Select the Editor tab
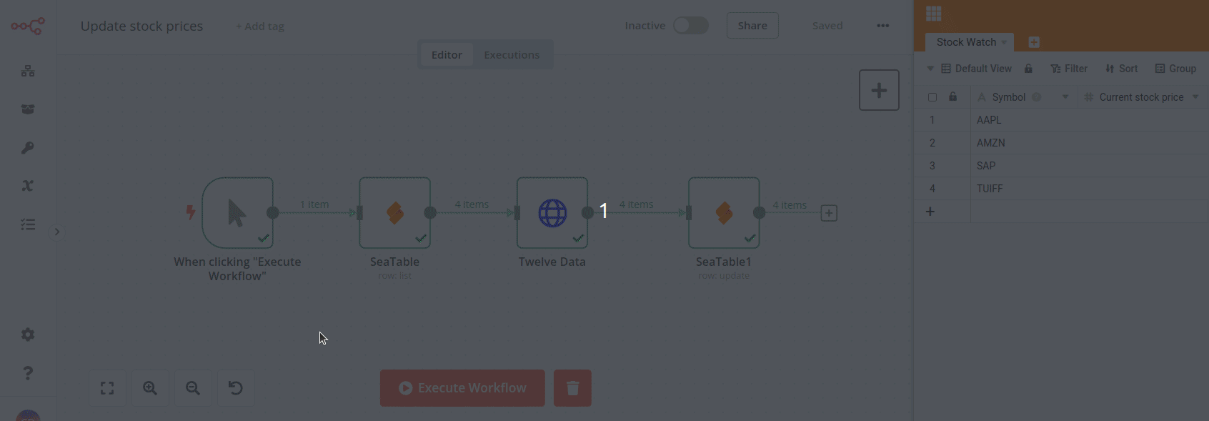 point(447,55)
